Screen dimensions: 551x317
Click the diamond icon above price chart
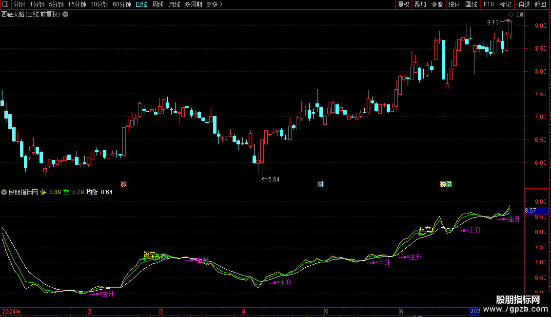point(511,15)
